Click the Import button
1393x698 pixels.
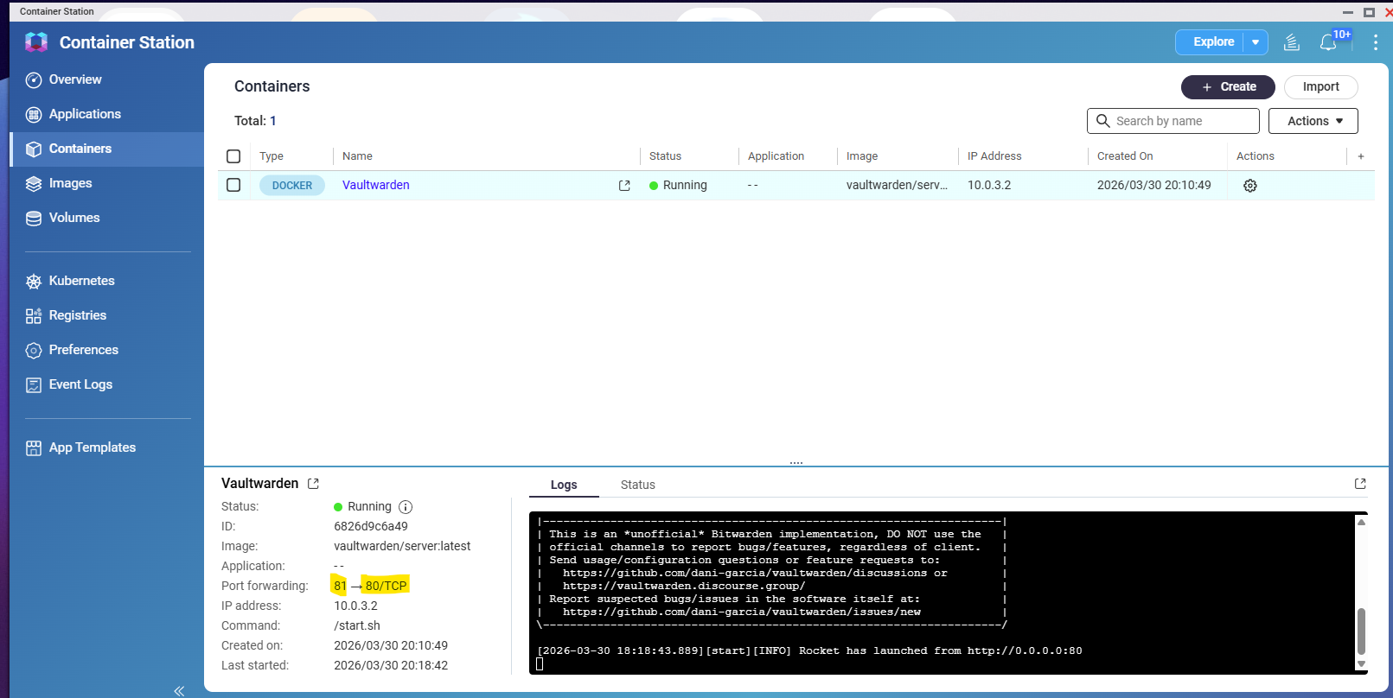[1320, 87]
